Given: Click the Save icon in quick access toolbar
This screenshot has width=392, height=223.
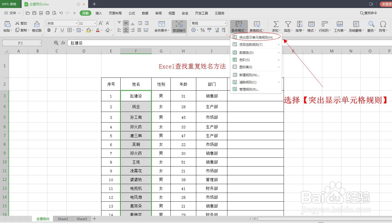Looking at the screenshot, I should click(x=34, y=13).
